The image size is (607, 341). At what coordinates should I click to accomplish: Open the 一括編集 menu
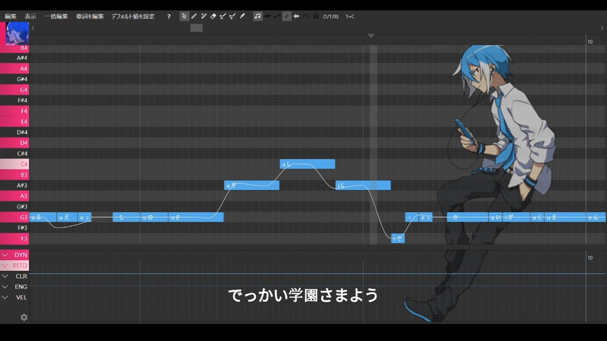[x=56, y=16]
